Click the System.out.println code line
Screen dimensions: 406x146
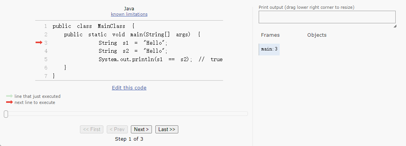coord(161,60)
